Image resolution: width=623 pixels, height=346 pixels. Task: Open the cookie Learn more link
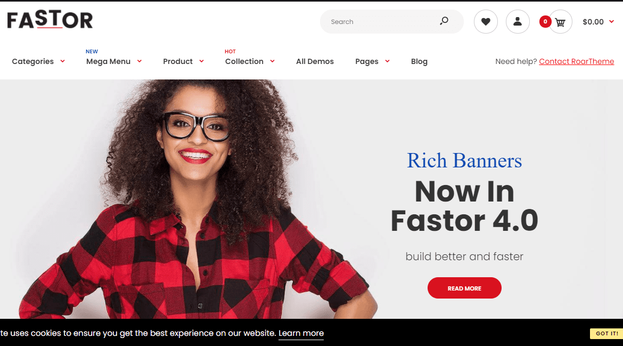[x=301, y=333]
